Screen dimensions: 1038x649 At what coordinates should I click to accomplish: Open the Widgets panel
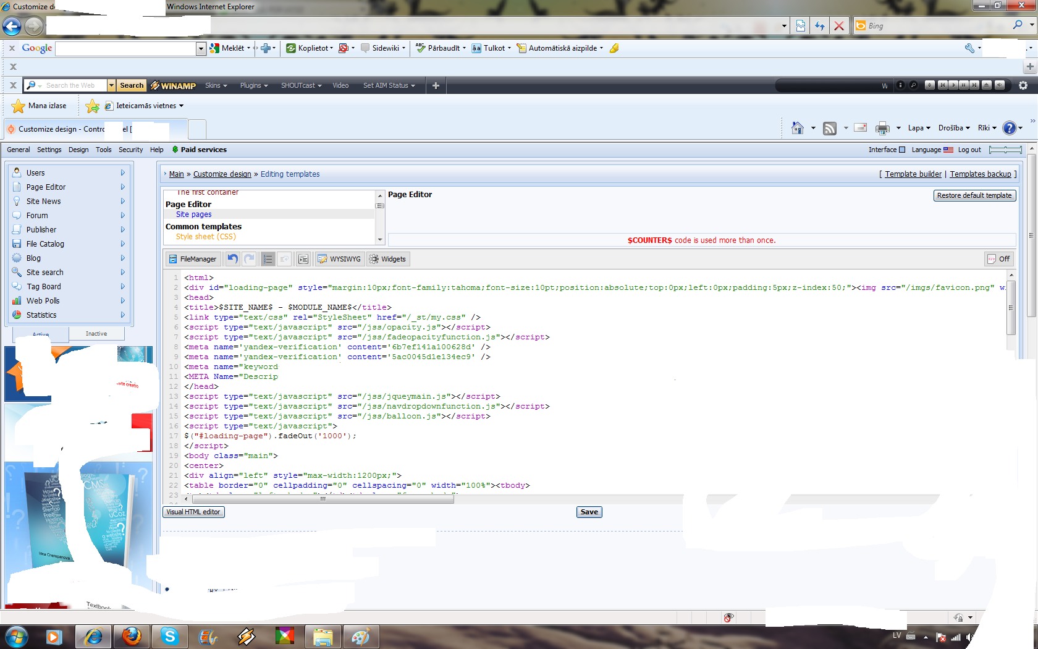coord(387,259)
